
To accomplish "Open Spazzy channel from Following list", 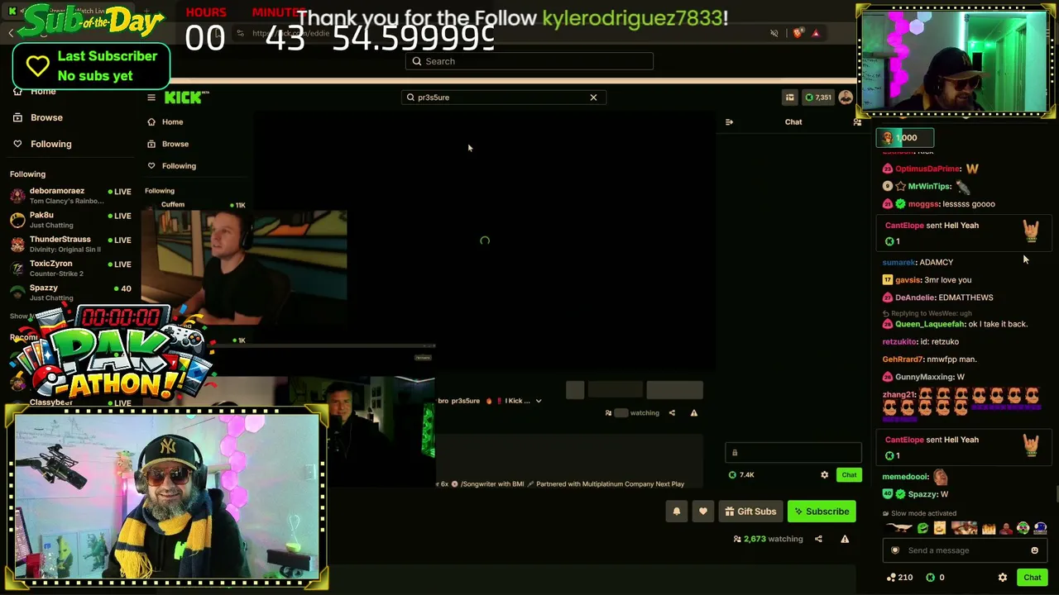I will click(70, 293).
